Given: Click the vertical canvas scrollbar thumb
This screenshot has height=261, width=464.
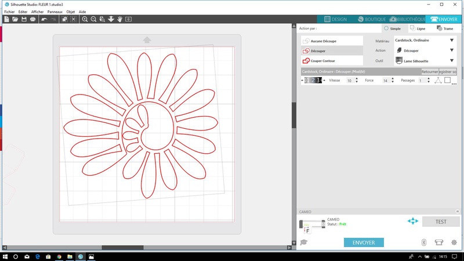Looking at the screenshot, I should tap(294, 115).
